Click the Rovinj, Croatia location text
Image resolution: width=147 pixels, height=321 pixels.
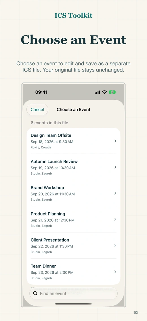click(x=41, y=147)
